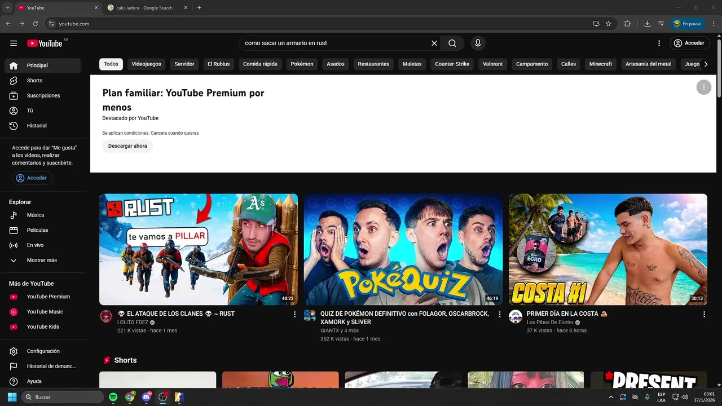The width and height of the screenshot is (722, 406).
Task: Click the Descargar ahora button
Action: click(x=127, y=146)
